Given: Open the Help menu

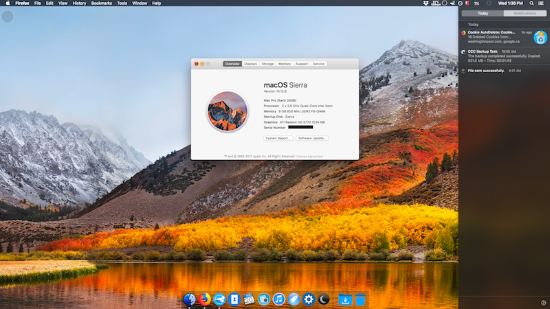Looking at the screenshot, I should [157, 3].
